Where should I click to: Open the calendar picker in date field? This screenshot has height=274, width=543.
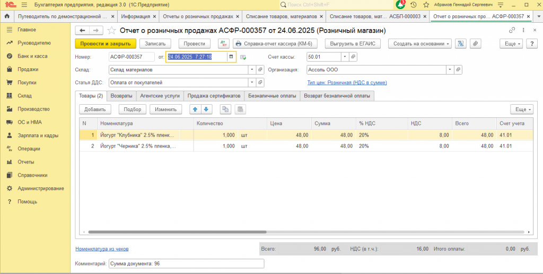pyautogui.click(x=231, y=57)
